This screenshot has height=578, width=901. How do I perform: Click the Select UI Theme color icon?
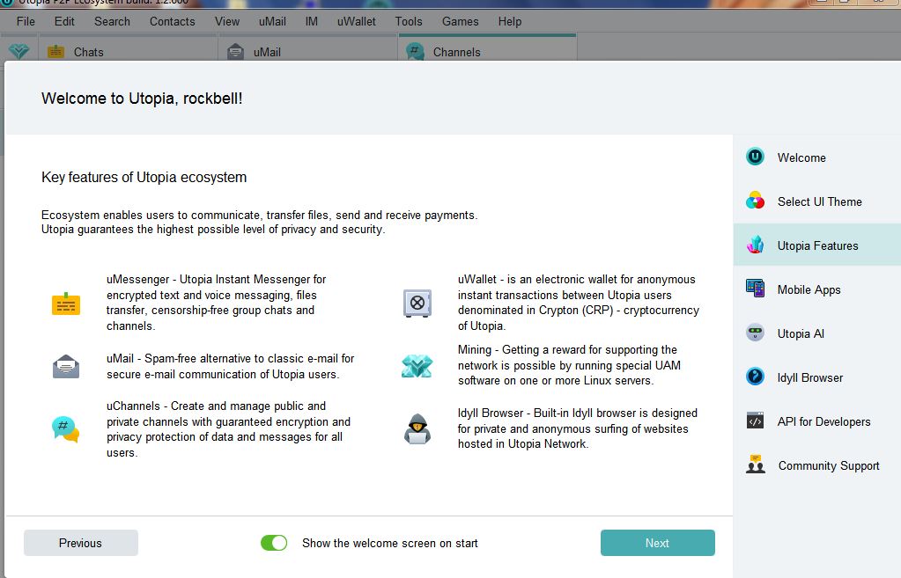[755, 201]
